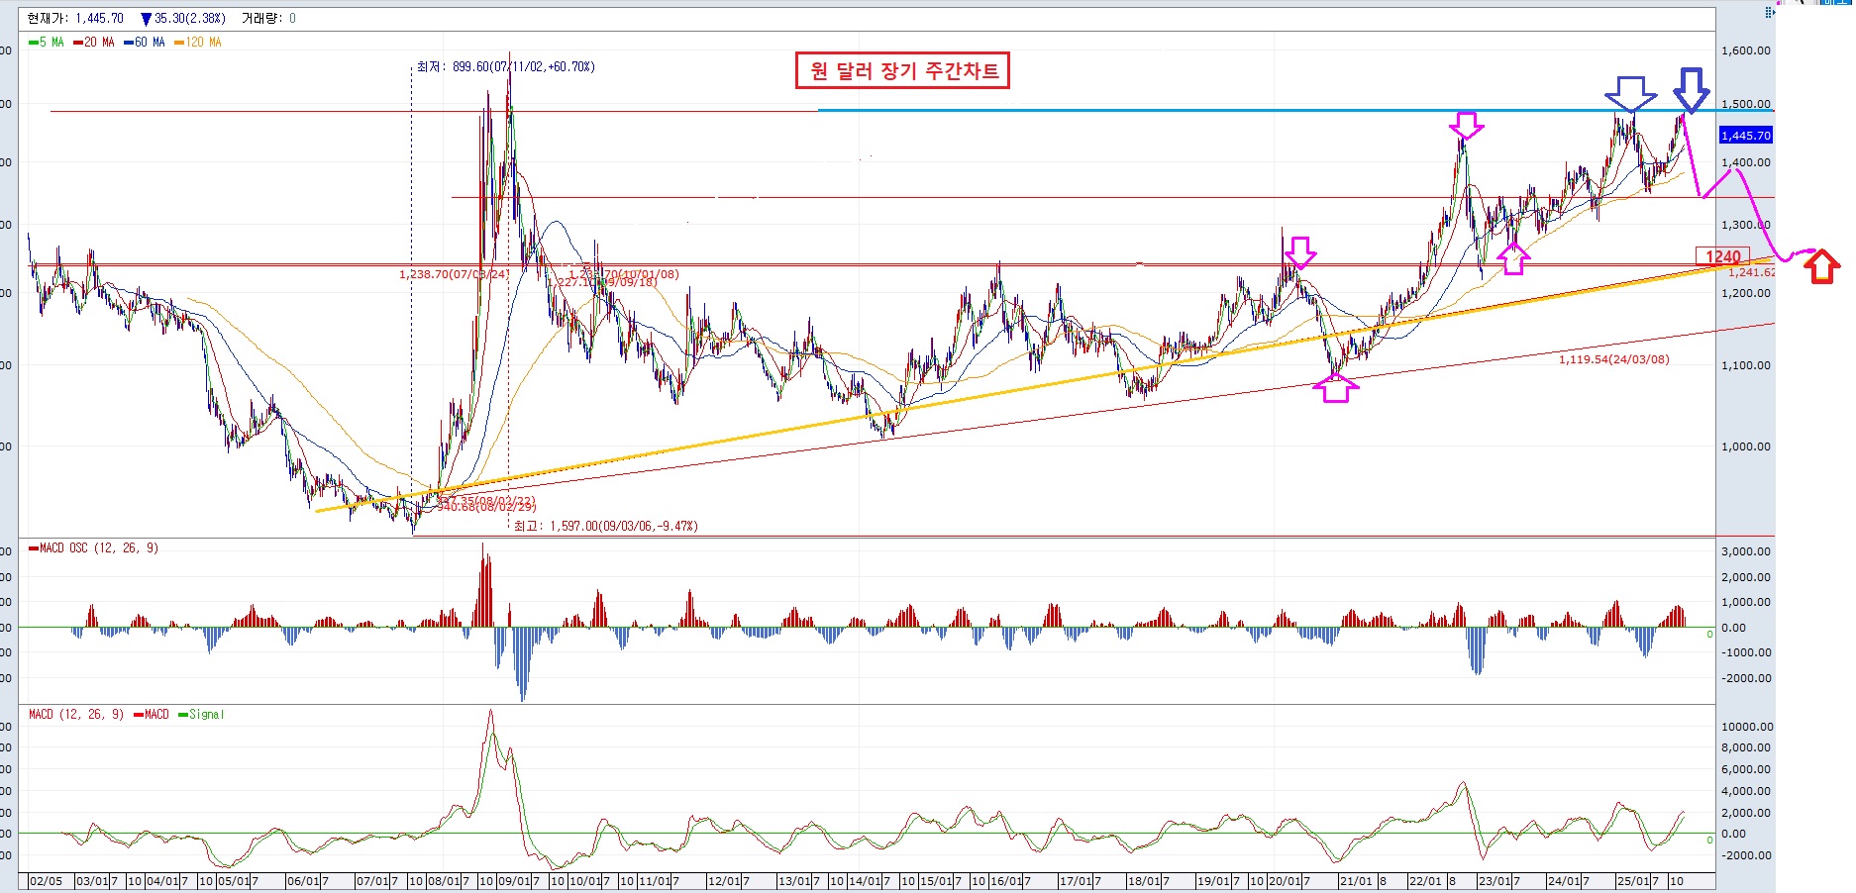Select the 02/05 date on time axis
Screen dimensions: 1856x893
coord(46,881)
